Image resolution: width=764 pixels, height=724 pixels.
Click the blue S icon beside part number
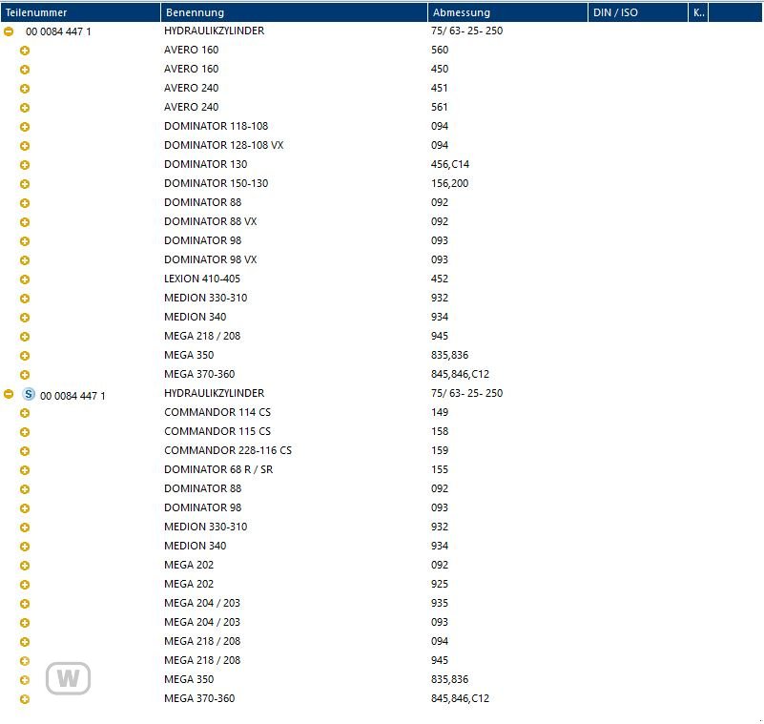(x=28, y=393)
